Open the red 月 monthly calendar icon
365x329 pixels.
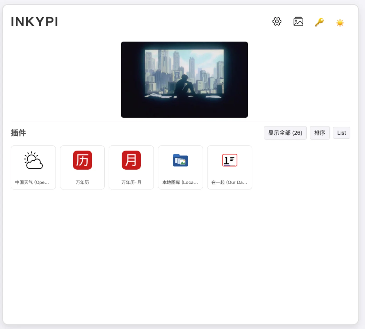131,160
